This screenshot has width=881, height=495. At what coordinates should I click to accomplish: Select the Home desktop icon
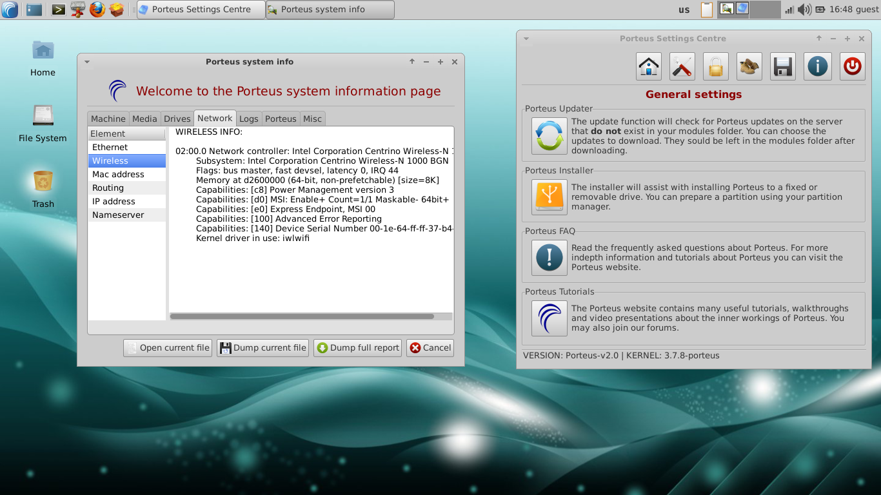(x=43, y=58)
